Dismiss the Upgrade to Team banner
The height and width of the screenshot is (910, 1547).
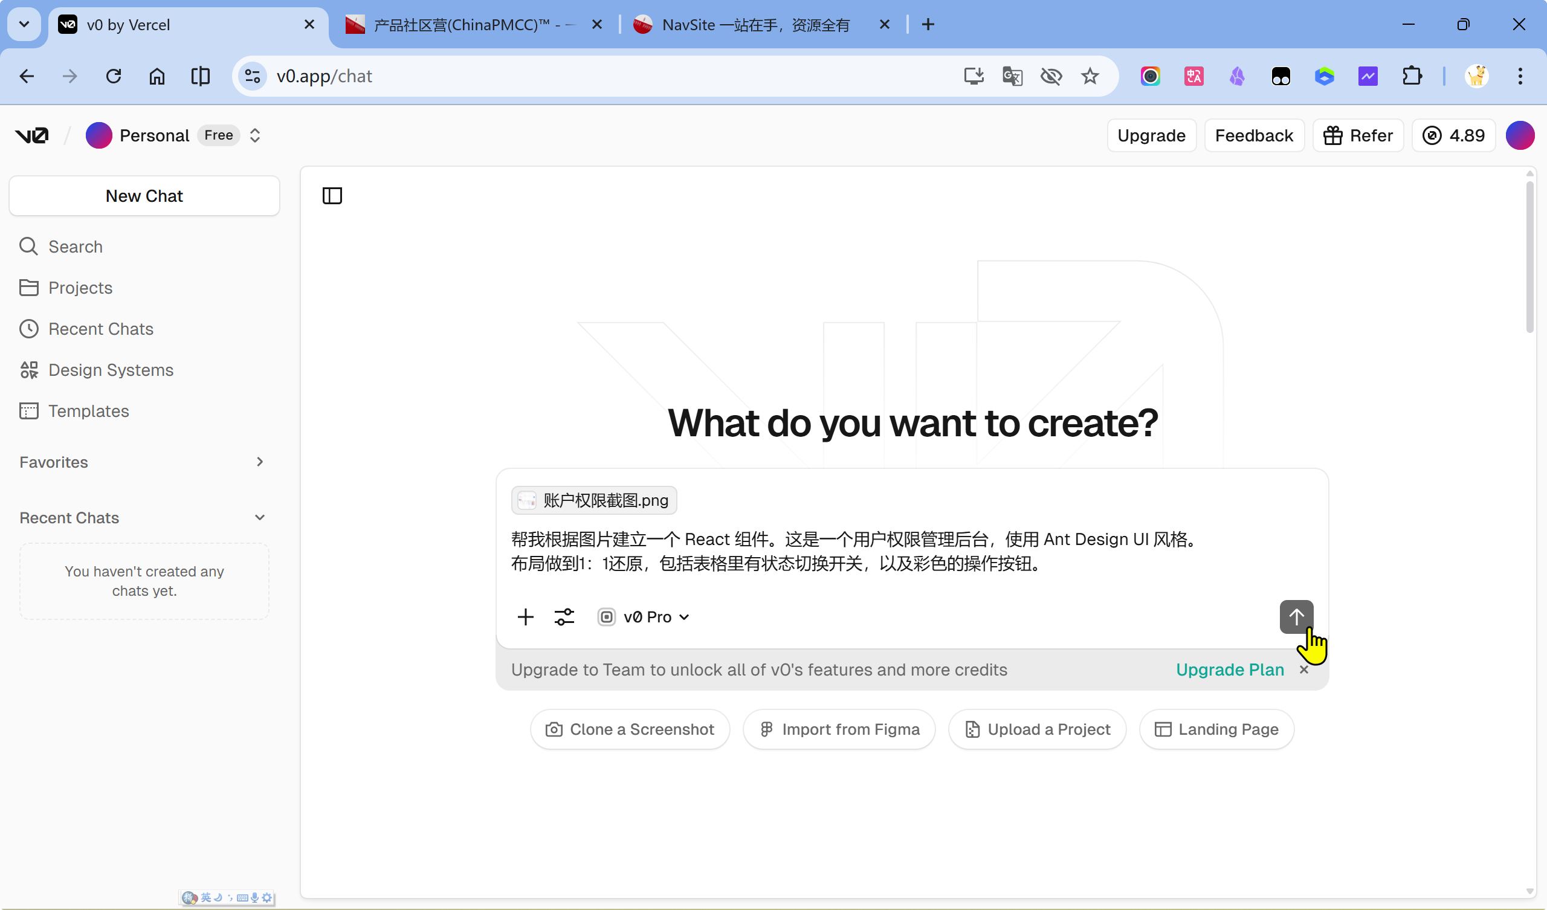point(1304,670)
